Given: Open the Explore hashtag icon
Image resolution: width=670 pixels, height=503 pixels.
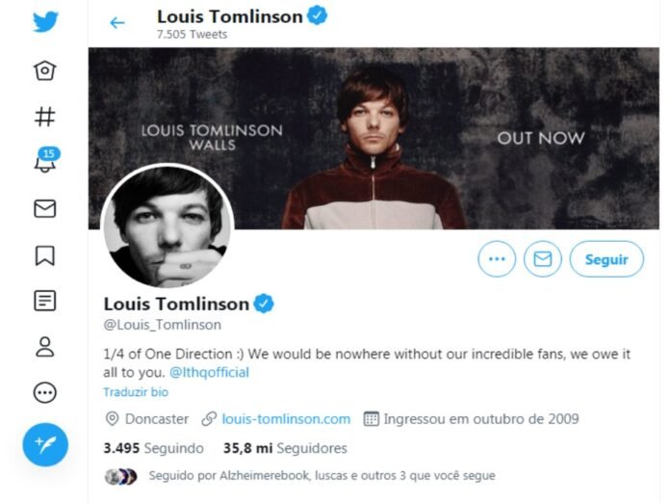Looking at the screenshot, I should click(45, 117).
